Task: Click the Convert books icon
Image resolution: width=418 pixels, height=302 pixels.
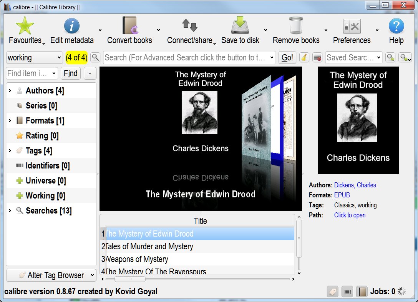Action: coord(130,25)
